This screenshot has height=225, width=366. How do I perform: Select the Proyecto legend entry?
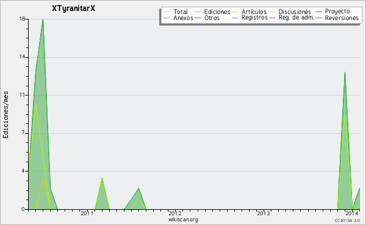click(x=337, y=12)
